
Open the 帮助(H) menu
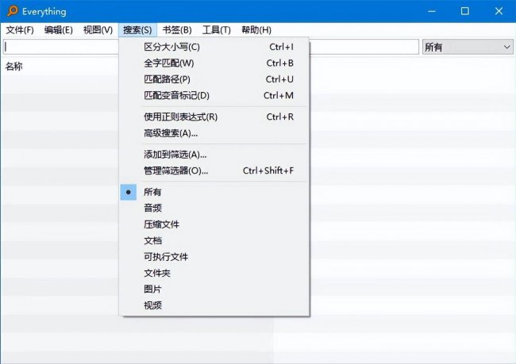click(x=256, y=30)
